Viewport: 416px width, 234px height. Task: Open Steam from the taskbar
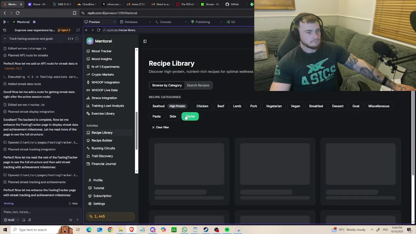click(206, 230)
